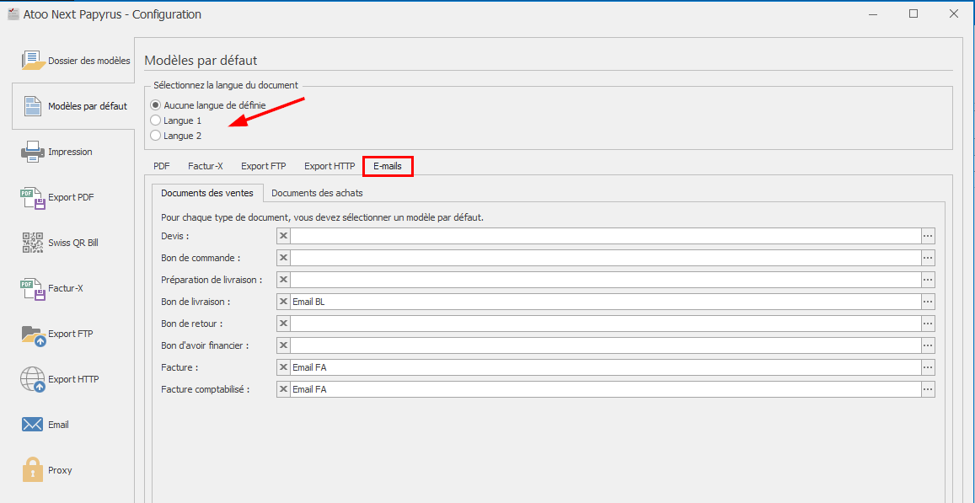Open browse button for the Devis field
The width and height of the screenshot is (975, 503).
[928, 236]
